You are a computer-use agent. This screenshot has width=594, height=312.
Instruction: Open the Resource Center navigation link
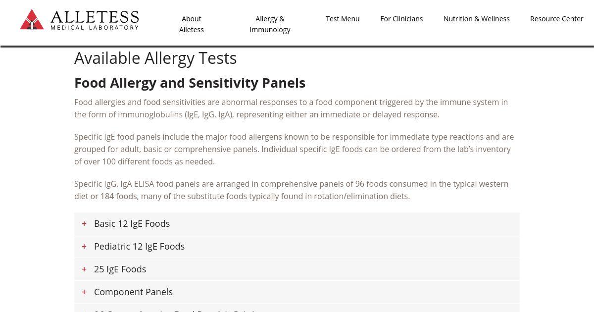(556, 19)
